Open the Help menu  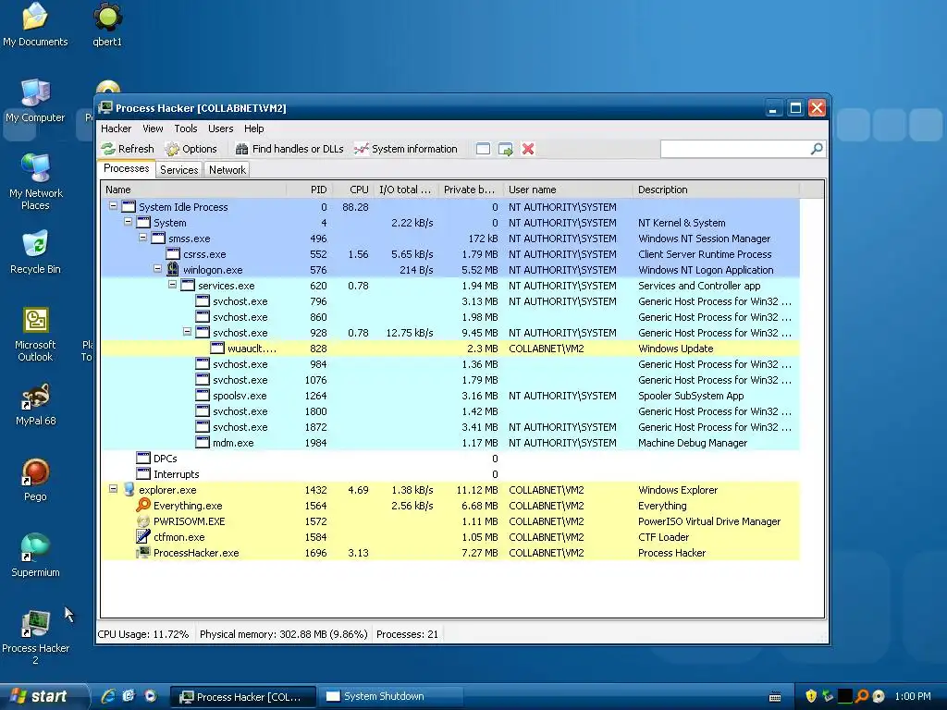pos(253,129)
